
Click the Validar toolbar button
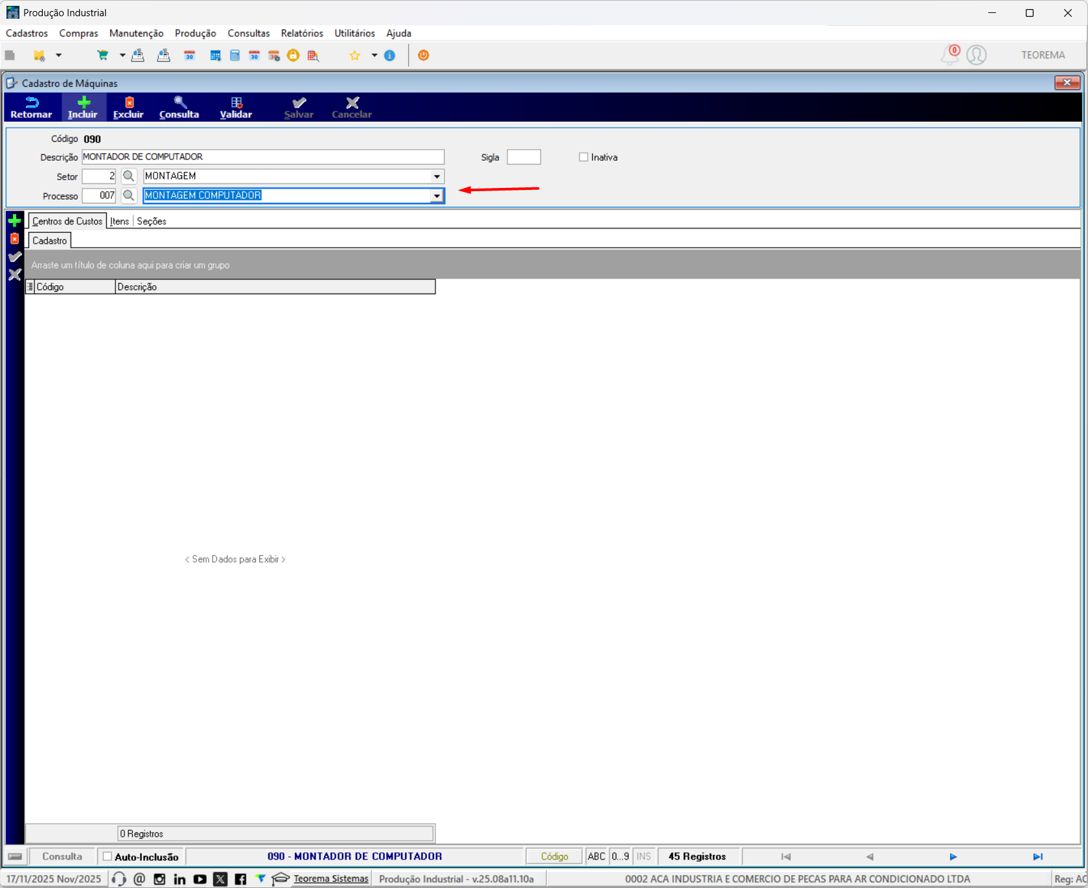click(236, 107)
